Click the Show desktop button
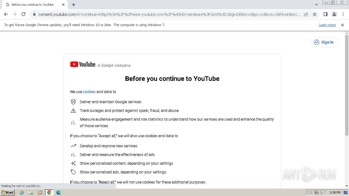The width and height of the screenshot is (349, 196). coord(346,192)
